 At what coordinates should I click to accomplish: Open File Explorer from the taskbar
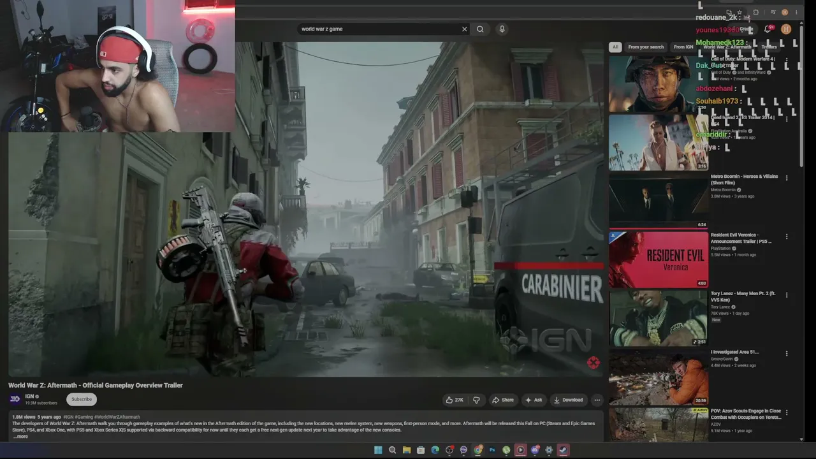coord(407,450)
